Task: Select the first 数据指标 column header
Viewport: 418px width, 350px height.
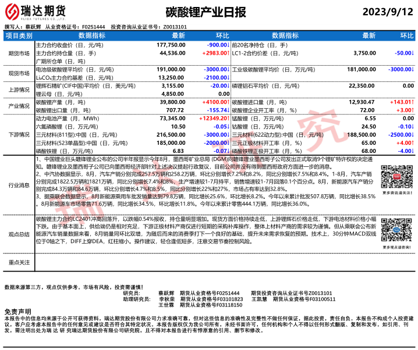Action: pos(92,35)
